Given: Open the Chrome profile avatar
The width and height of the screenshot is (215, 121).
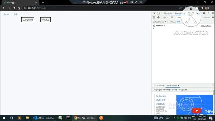Looking at the screenshot, I should pyautogui.click(x=207, y=8).
